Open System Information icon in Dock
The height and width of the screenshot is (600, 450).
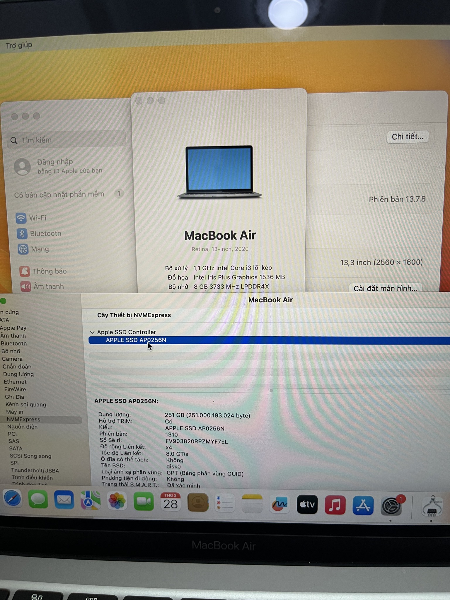click(432, 507)
